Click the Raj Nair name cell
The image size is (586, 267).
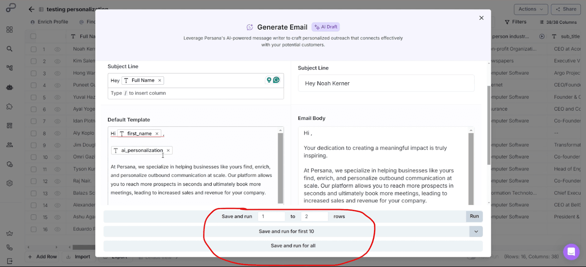82,181
